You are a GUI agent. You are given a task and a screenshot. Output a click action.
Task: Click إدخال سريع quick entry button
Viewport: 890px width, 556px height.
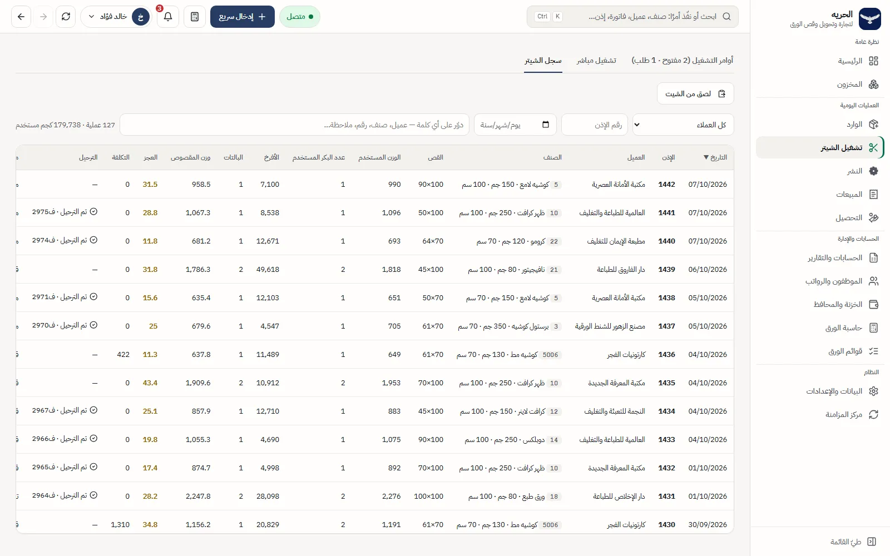pos(243,17)
